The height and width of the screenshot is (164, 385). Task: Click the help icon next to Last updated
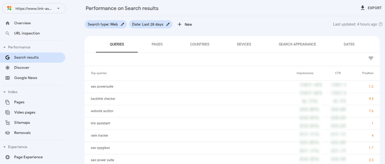381,24
